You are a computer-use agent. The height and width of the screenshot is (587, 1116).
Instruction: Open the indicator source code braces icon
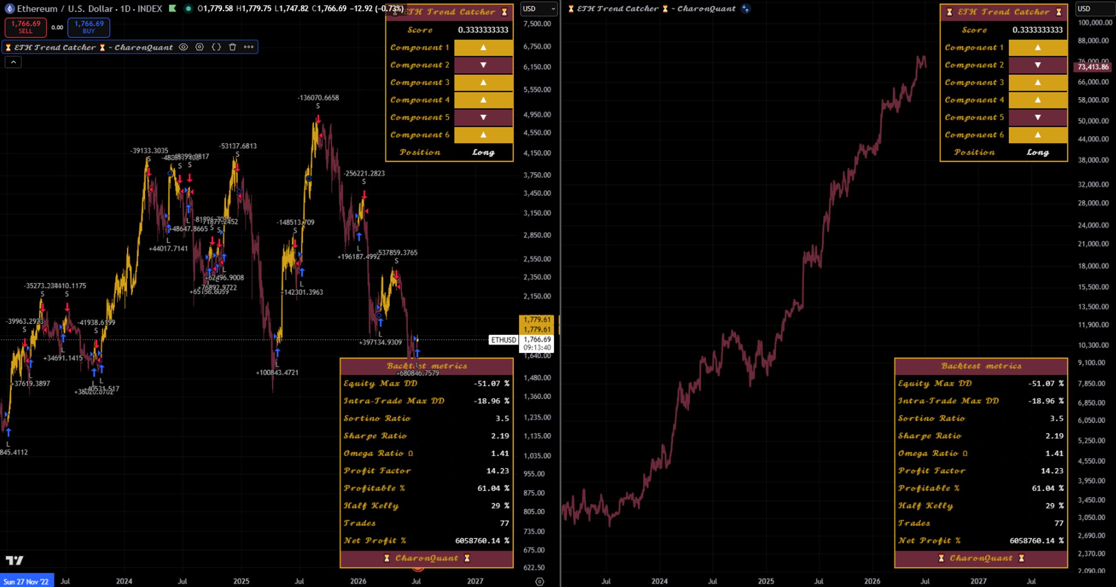[x=216, y=47]
